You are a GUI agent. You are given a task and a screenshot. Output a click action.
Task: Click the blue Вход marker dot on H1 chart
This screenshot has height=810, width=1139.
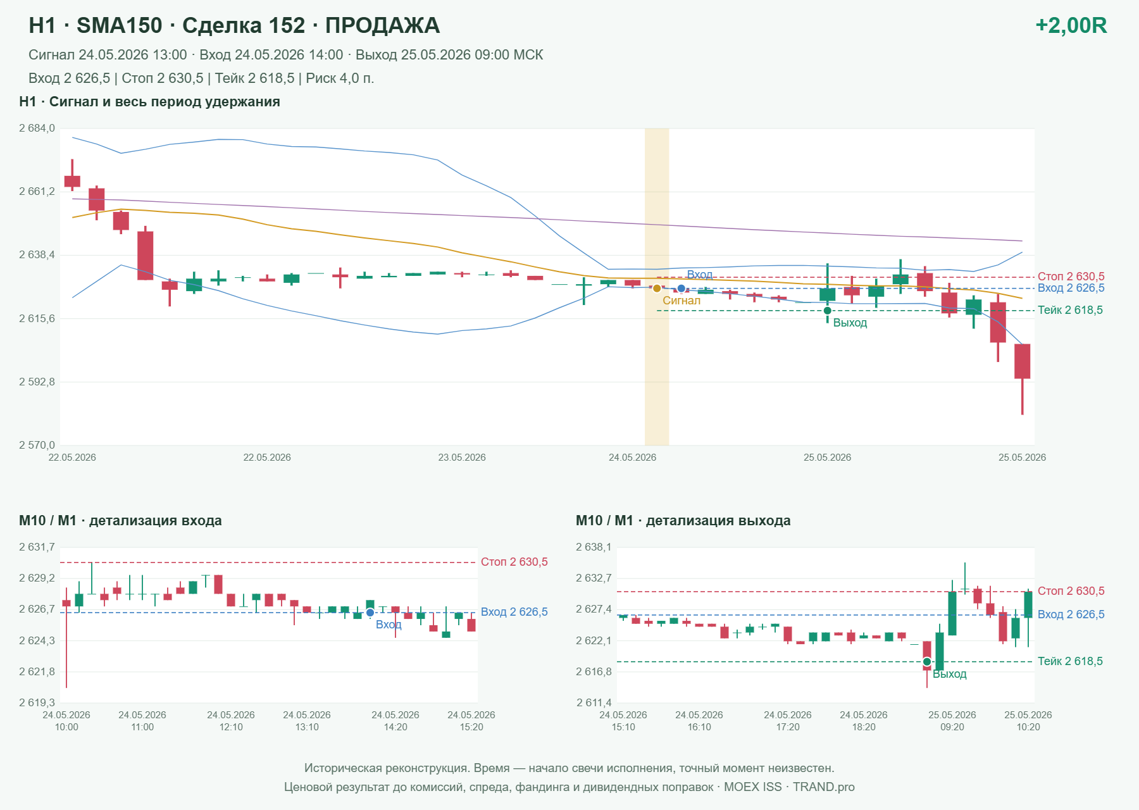[x=681, y=289]
